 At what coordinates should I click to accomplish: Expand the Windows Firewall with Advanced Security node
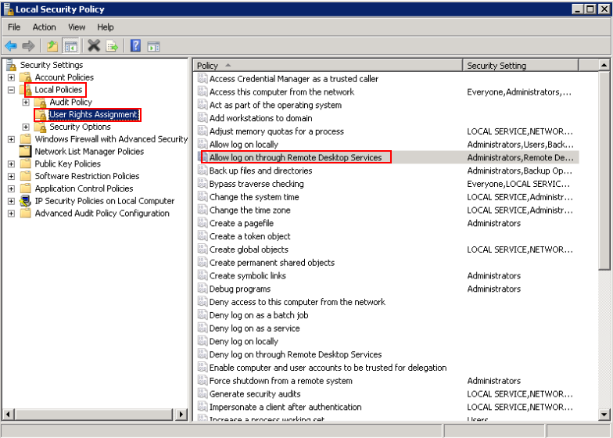(x=11, y=139)
